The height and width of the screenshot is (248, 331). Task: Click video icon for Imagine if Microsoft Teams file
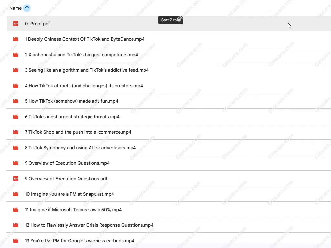click(16, 210)
